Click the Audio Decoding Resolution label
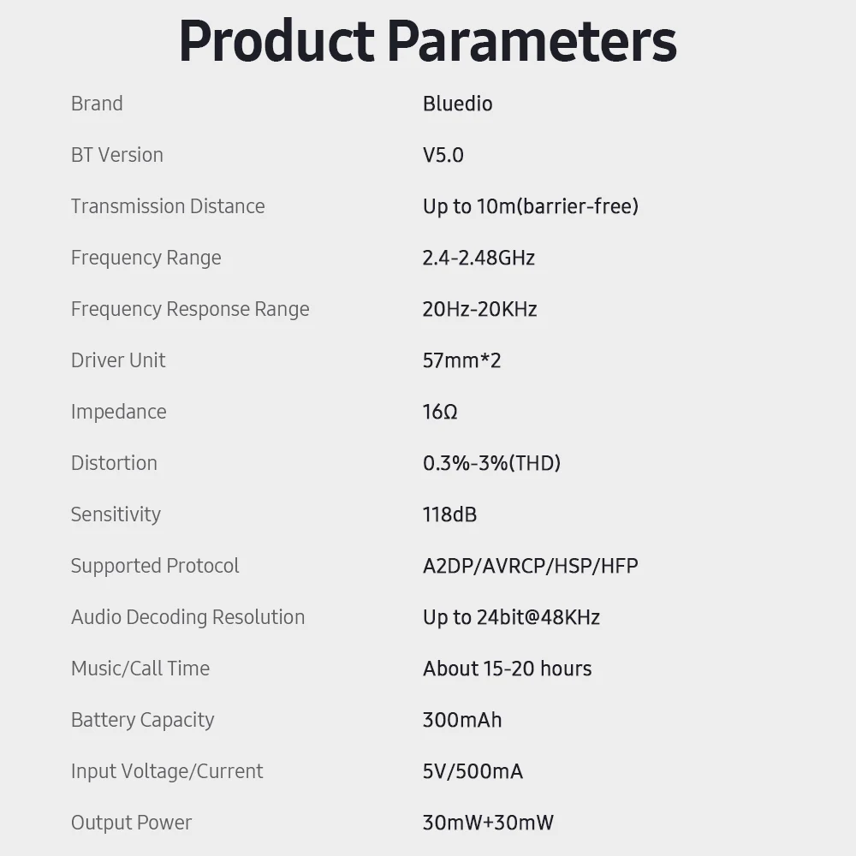856x856 pixels. (187, 617)
